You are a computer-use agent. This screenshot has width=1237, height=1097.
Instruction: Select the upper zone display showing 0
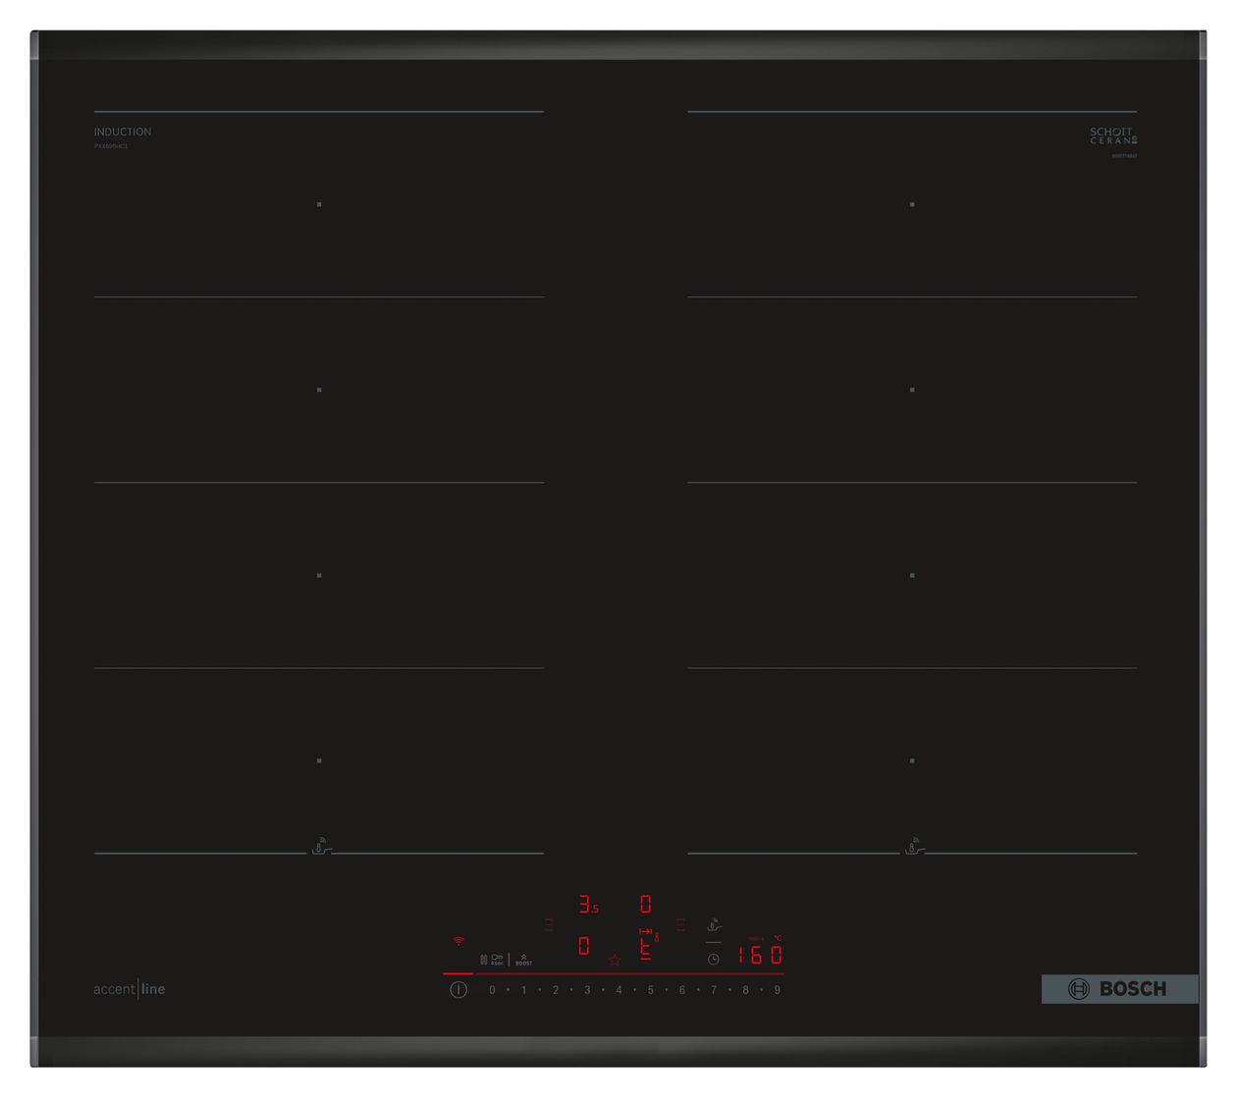pyautogui.click(x=645, y=904)
